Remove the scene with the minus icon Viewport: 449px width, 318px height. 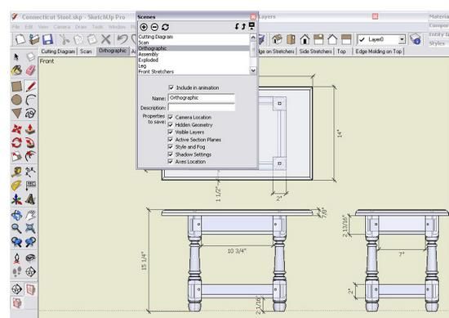pyautogui.click(x=154, y=27)
